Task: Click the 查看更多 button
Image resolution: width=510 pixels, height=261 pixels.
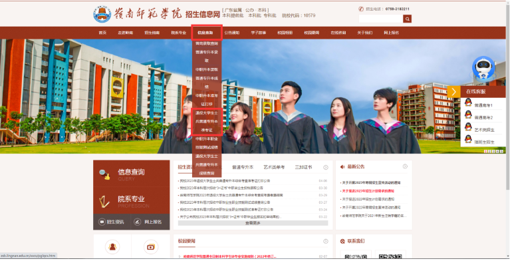Action: [x=253, y=223]
